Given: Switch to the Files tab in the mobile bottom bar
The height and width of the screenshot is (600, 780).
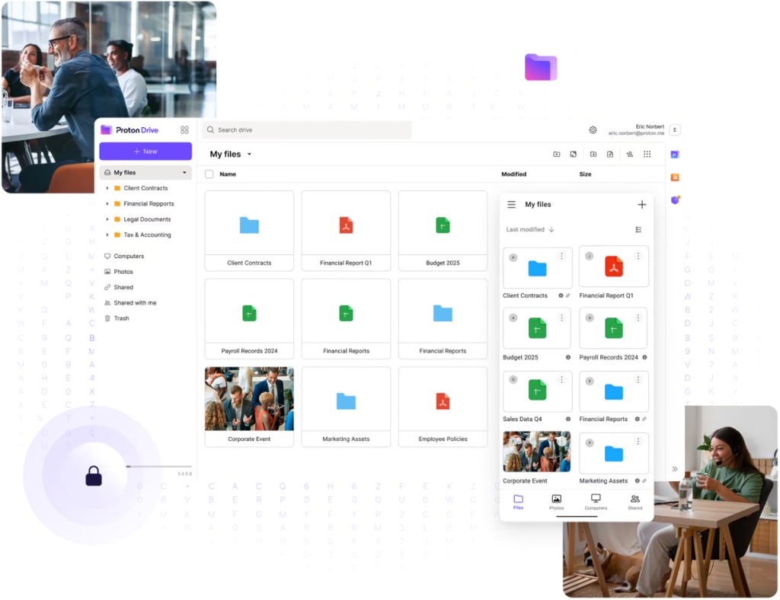Looking at the screenshot, I should pos(518,502).
